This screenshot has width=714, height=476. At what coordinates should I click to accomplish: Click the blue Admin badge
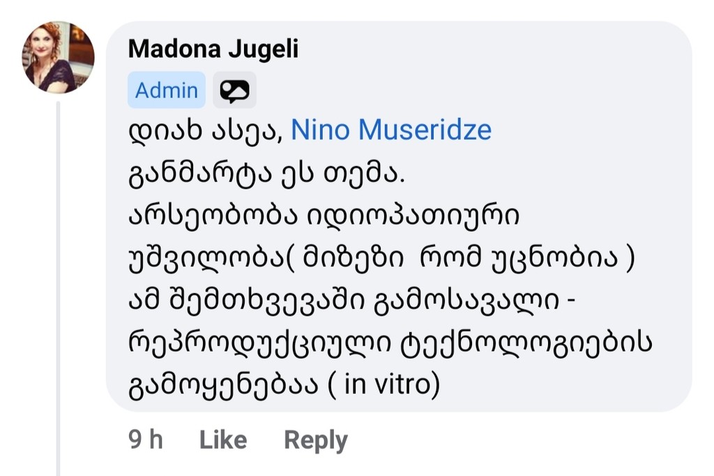[167, 90]
